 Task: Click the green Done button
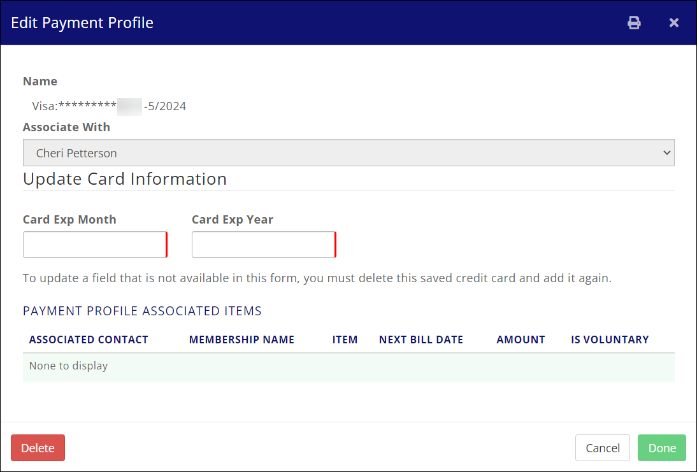pyautogui.click(x=661, y=448)
